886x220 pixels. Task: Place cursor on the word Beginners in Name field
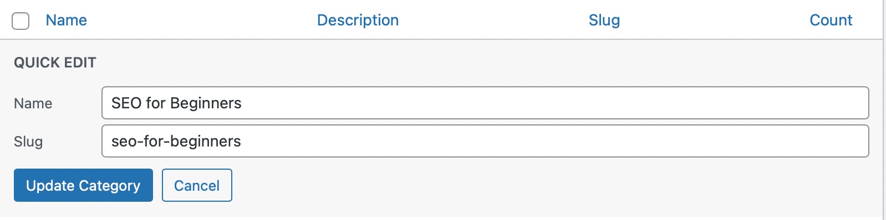point(206,103)
